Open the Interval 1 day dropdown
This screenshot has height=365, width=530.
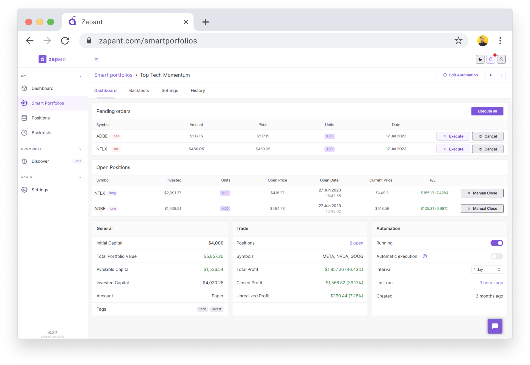(x=487, y=270)
